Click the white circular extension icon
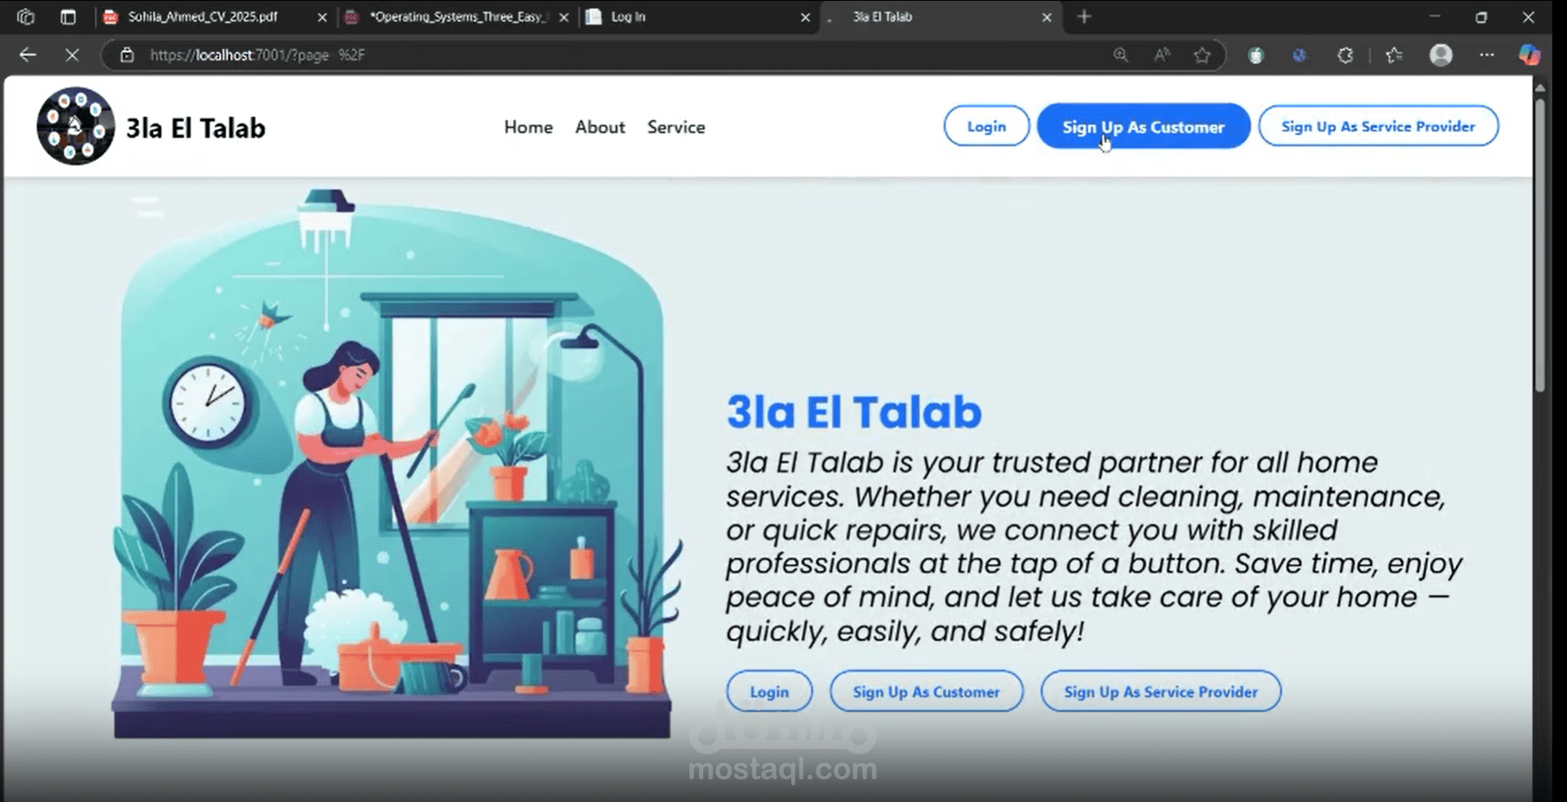The width and height of the screenshot is (1567, 802). click(x=1256, y=55)
